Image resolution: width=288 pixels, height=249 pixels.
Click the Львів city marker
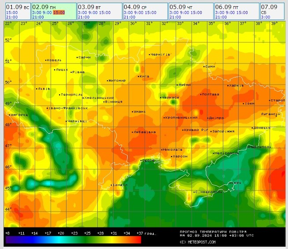pos(37,88)
